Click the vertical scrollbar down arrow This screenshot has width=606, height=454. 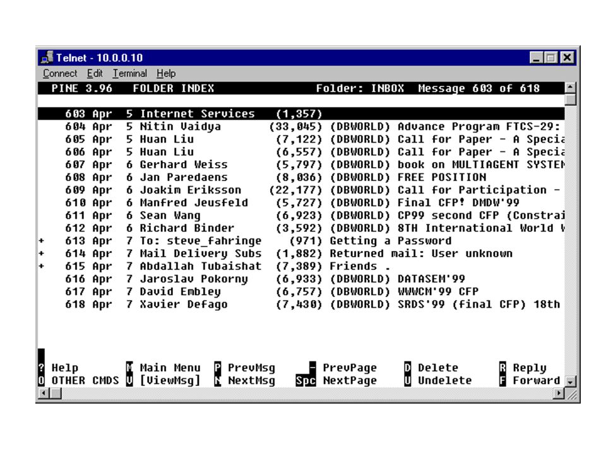click(571, 381)
